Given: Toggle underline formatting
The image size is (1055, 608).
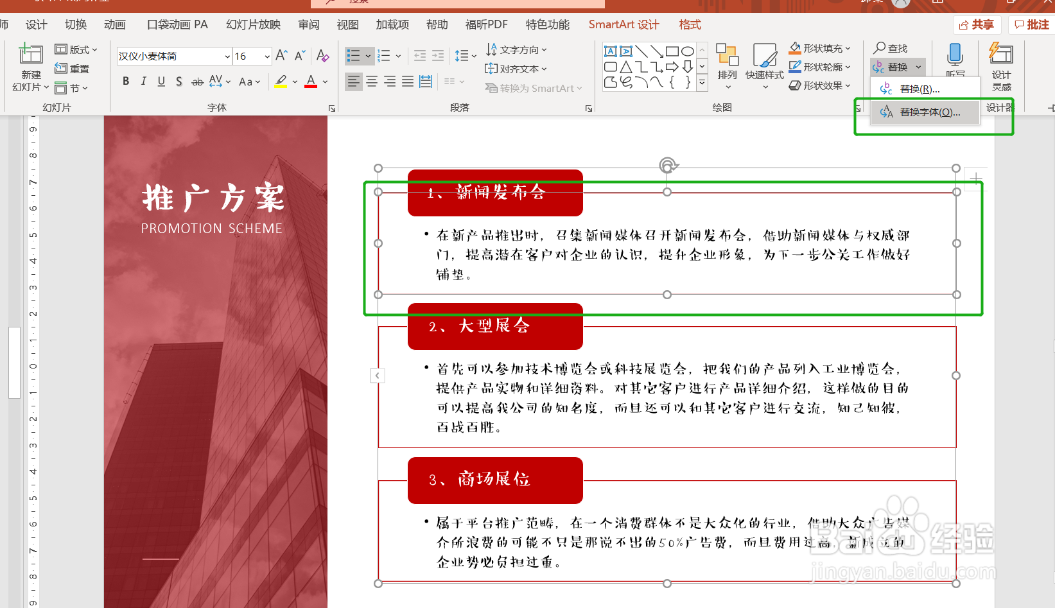Looking at the screenshot, I should (161, 81).
